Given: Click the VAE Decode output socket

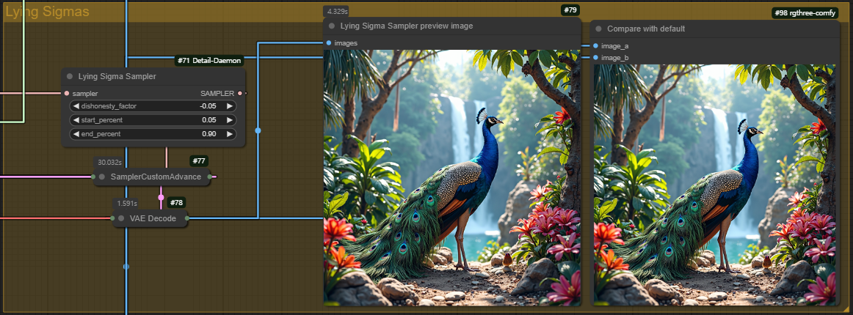Looking at the screenshot, I should click(x=187, y=218).
